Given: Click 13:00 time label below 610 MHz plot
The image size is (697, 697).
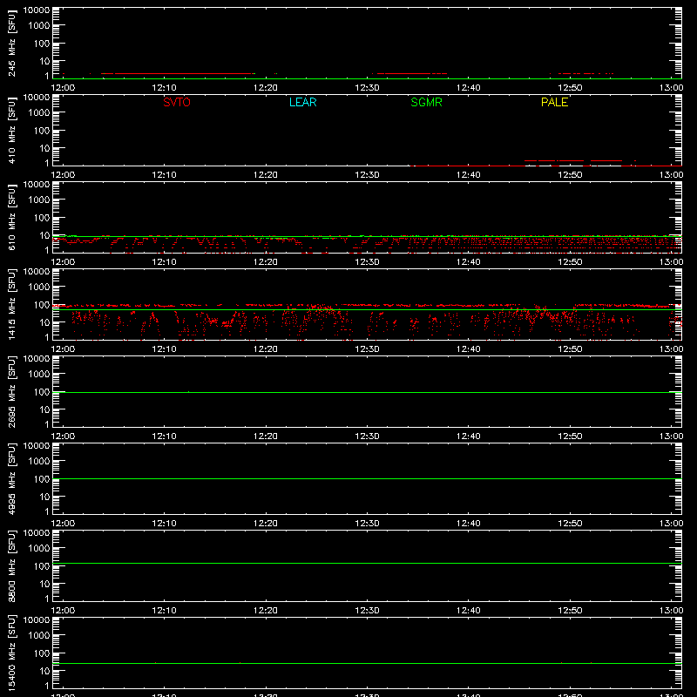Looking at the screenshot, I should pos(671,262).
